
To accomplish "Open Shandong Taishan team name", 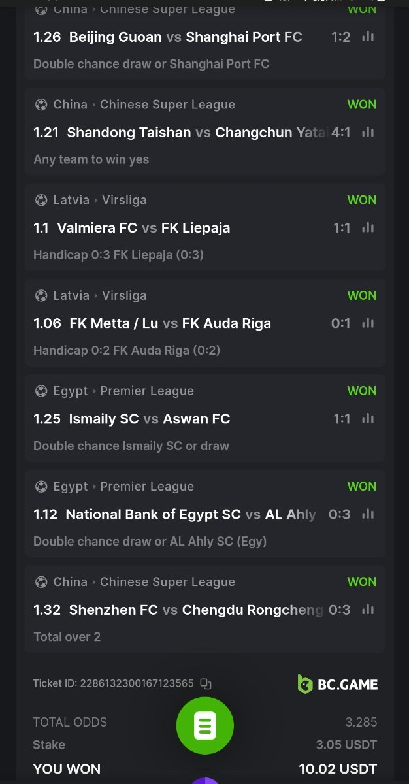I will [129, 133].
